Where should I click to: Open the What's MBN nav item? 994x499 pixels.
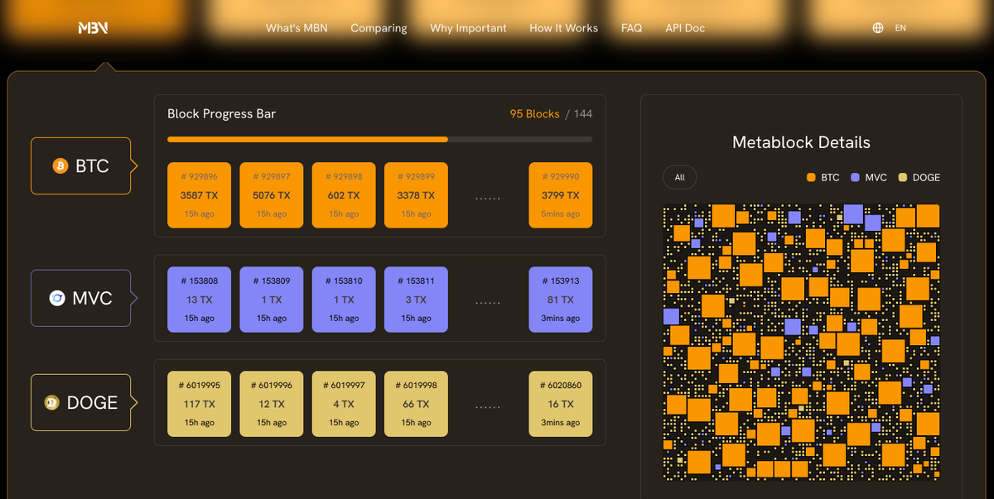[x=297, y=27]
